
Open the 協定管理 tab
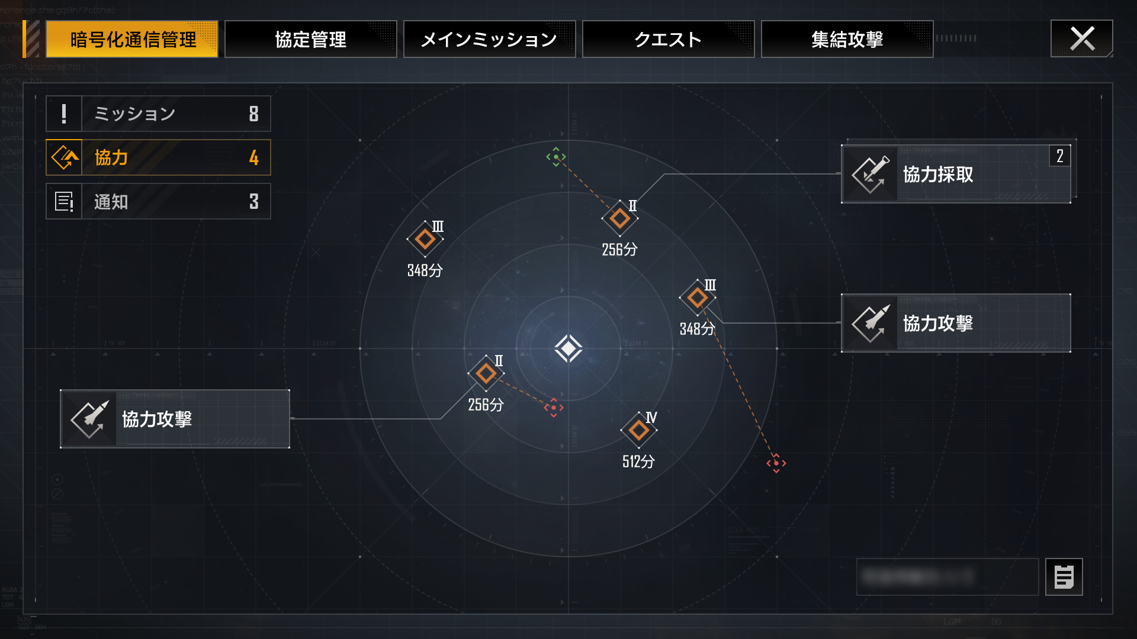311,39
